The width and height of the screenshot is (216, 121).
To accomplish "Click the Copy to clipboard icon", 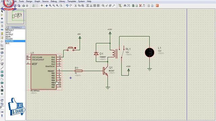I will click(x=79, y=6).
